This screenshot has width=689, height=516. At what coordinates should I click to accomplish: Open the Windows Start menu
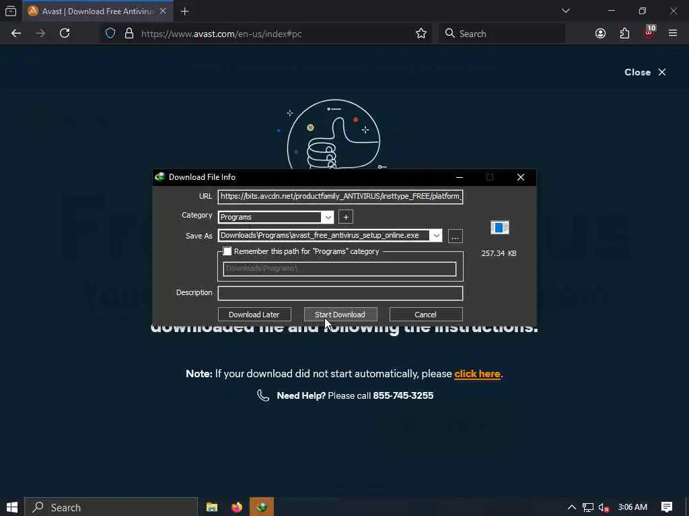tap(12, 507)
